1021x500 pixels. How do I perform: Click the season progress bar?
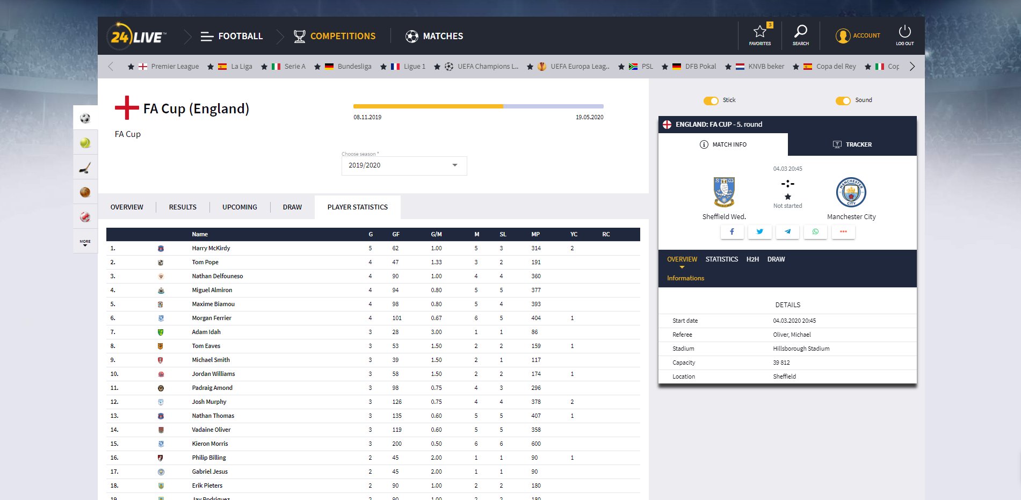pos(478,106)
